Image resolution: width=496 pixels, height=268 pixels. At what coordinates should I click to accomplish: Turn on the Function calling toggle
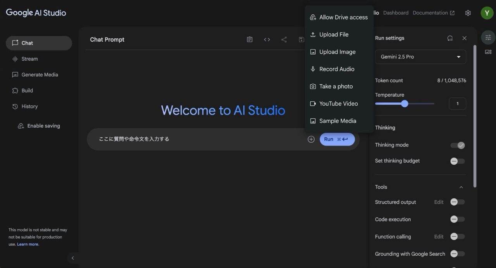coord(458,237)
